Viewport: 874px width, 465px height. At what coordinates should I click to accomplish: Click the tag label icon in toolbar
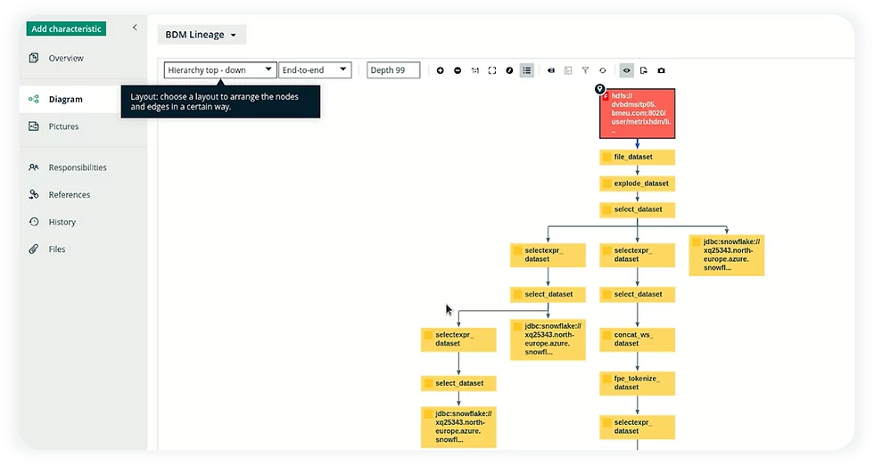tap(551, 70)
